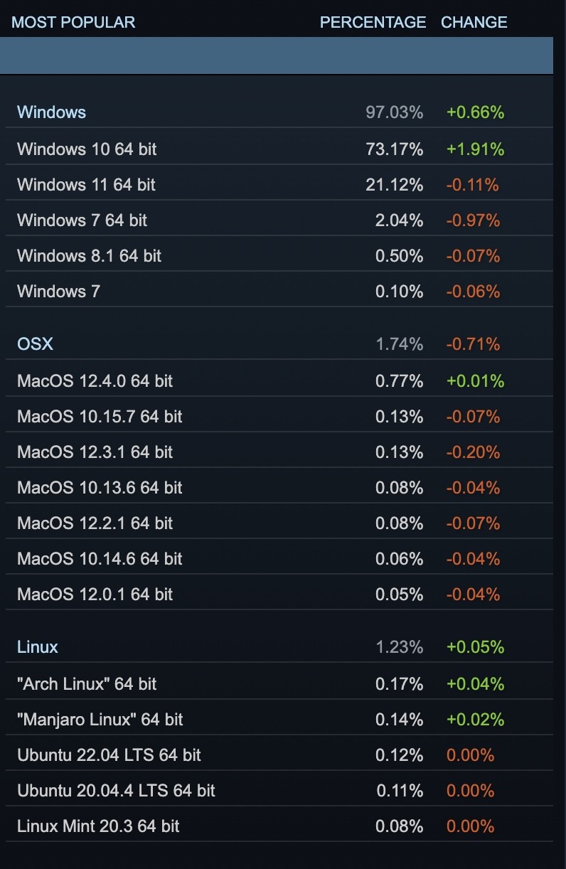Image resolution: width=566 pixels, height=869 pixels.
Task: Click the MOST POPULAR column header
Action: click(x=73, y=22)
